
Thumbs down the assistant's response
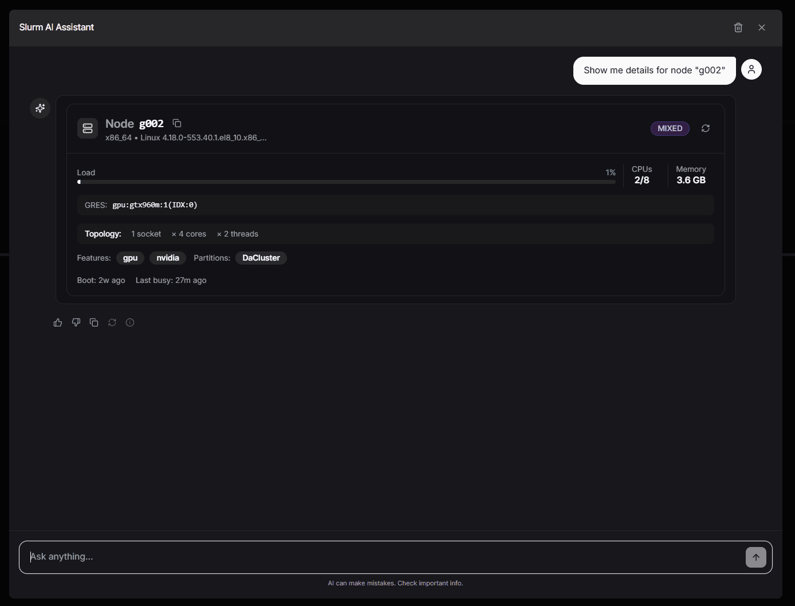76,322
